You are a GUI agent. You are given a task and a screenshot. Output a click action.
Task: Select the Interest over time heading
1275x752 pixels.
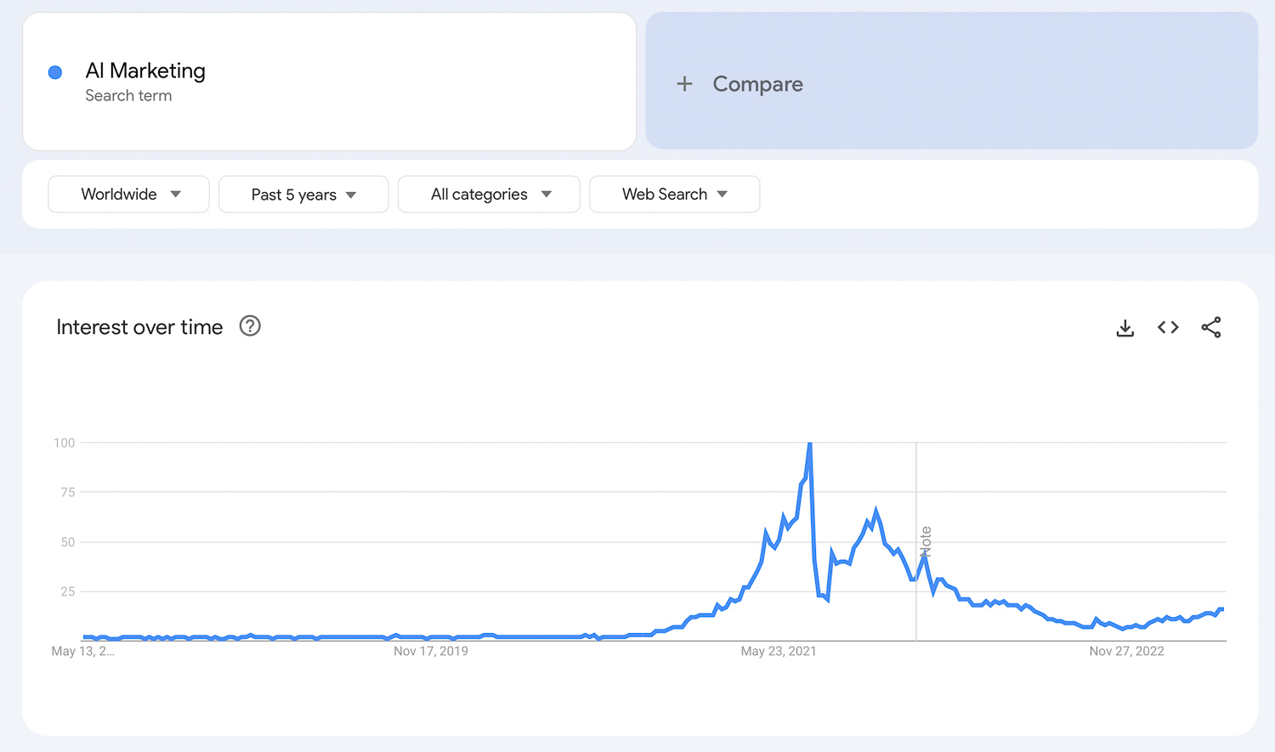coord(139,327)
